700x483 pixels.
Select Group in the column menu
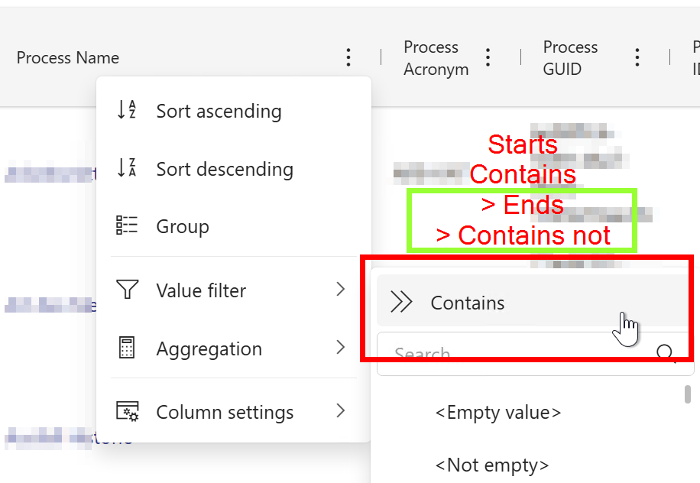[182, 226]
